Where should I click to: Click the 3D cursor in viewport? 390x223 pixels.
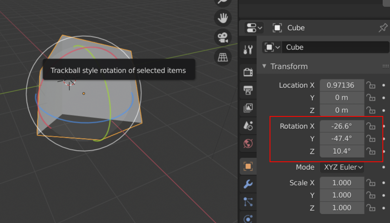(69, 82)
